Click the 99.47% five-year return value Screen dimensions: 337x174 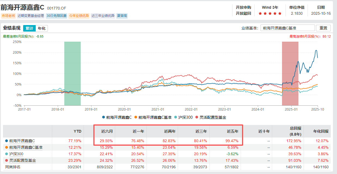click(232, 141)
